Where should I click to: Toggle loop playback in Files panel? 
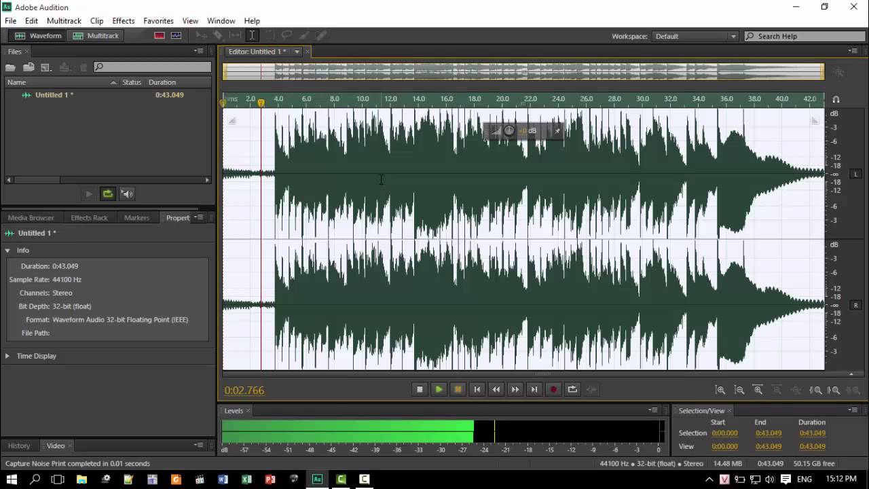[x=108, y=194]
